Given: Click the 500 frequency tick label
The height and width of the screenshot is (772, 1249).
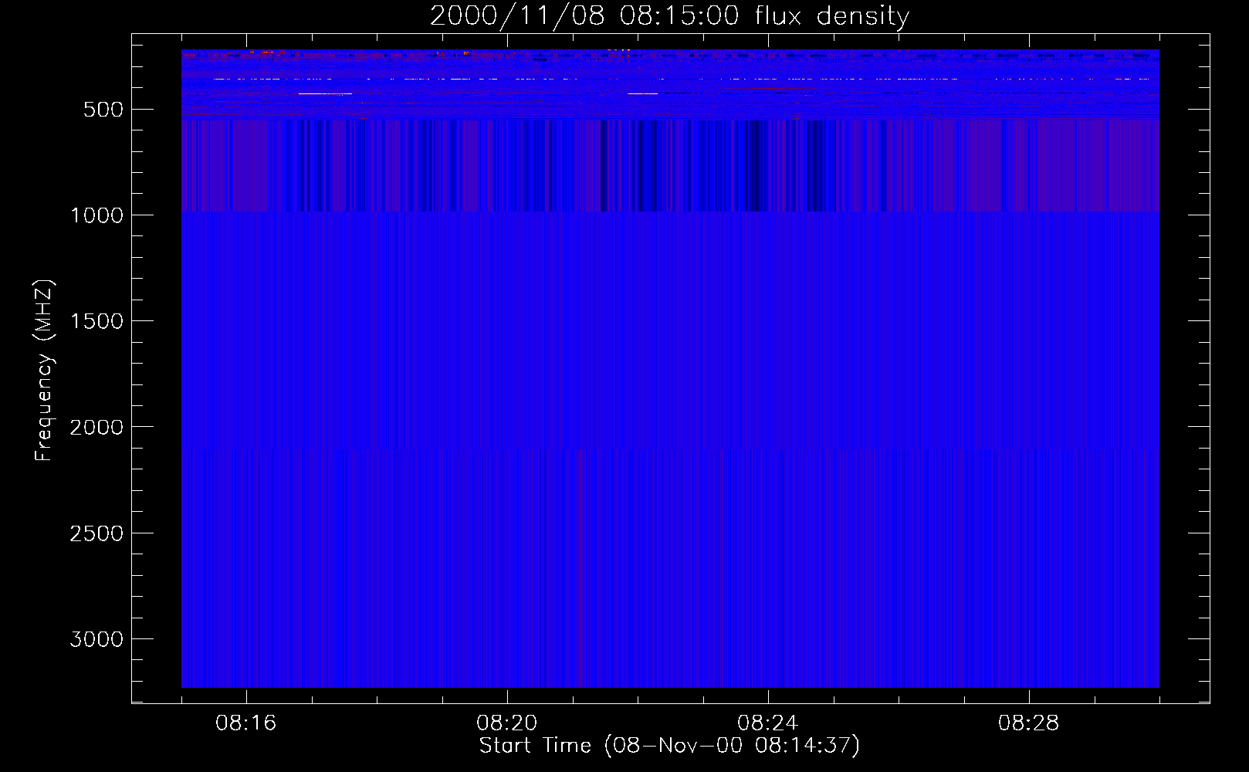Looking at the screenshot, I should (x=103, y=110).
